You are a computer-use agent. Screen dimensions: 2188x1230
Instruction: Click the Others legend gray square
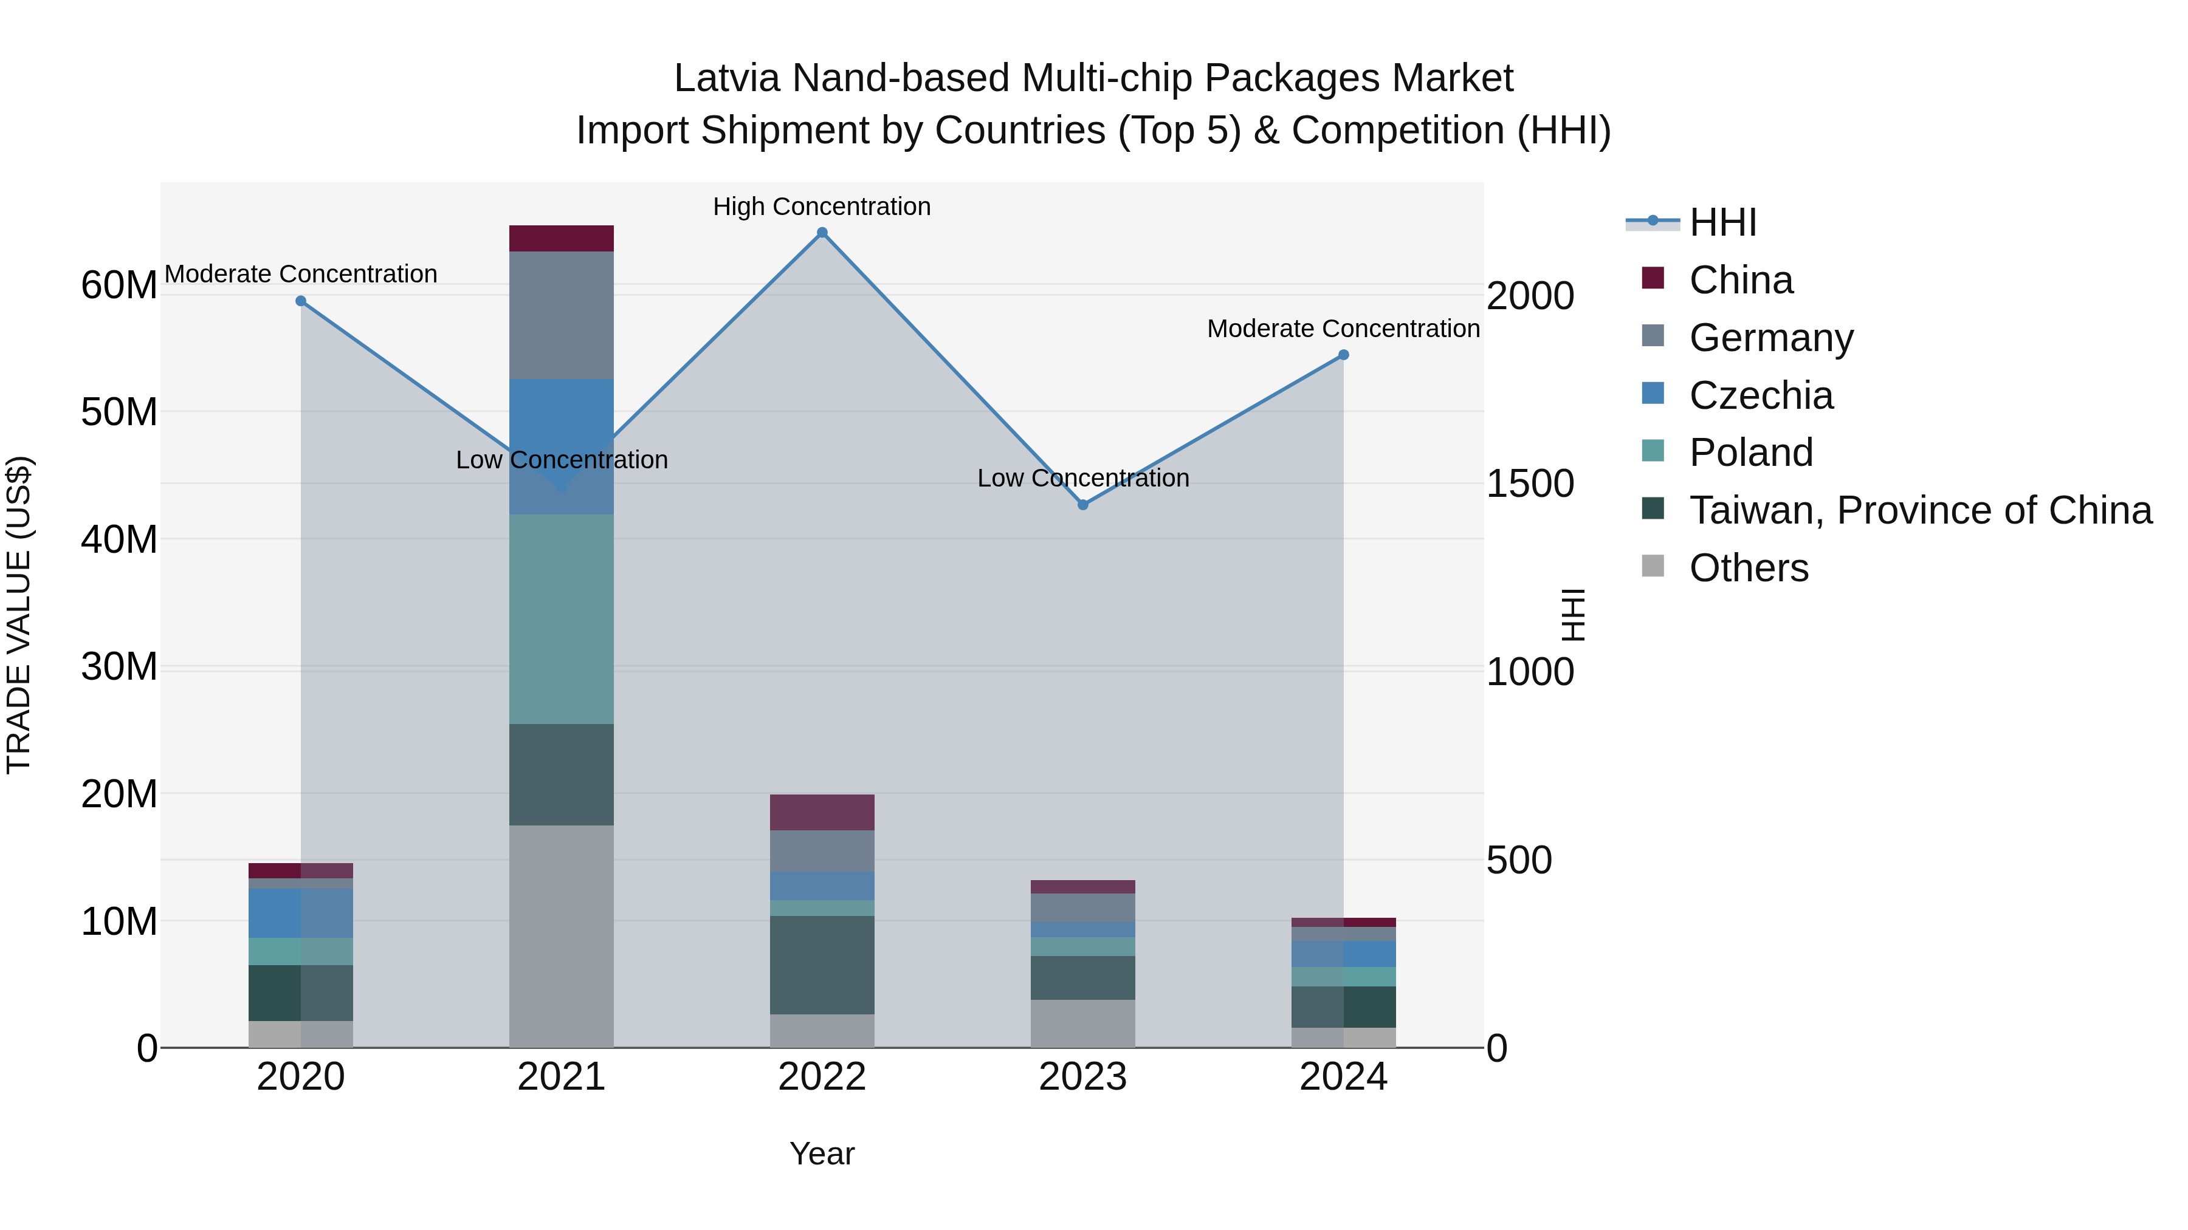[1653, 565]
